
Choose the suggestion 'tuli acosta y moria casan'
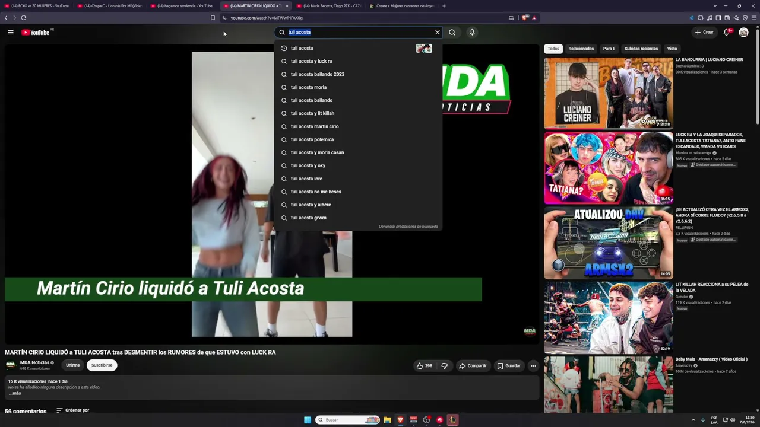[358, 152]
